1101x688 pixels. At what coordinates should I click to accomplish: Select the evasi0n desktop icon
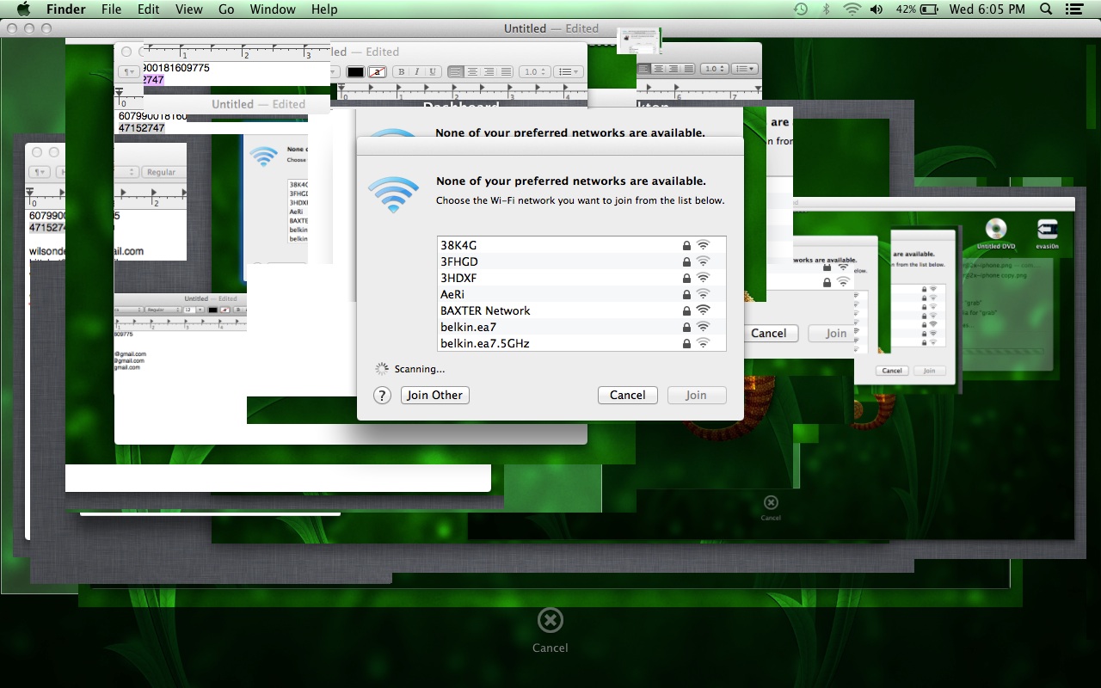coord(1047,233)
